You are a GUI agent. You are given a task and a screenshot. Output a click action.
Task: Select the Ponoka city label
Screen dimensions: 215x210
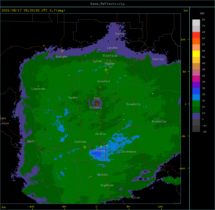click(x=120, y=34)
